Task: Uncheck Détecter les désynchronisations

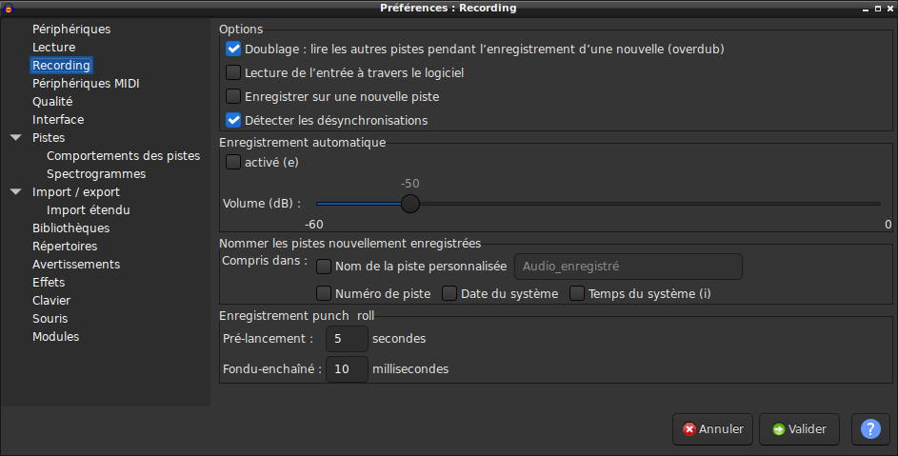Action: click(233, 120)
